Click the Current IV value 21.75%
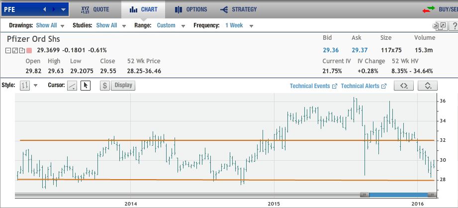Screen dimensions: 458x208 [x=332, y=71]
